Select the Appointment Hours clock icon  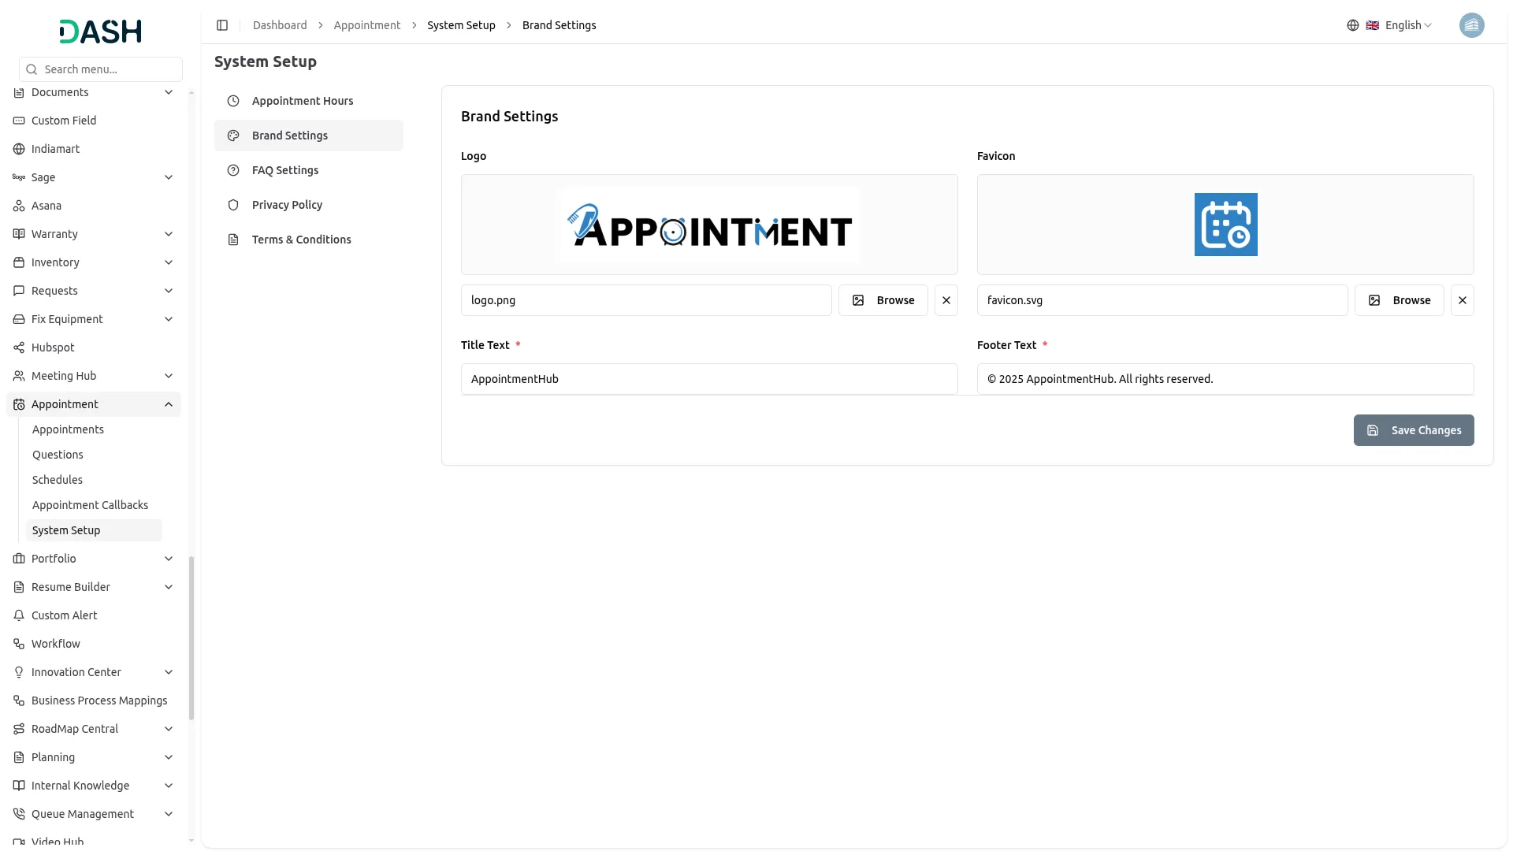coord(232,101)
